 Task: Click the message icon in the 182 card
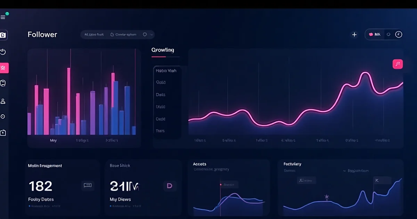click(88, 186)
